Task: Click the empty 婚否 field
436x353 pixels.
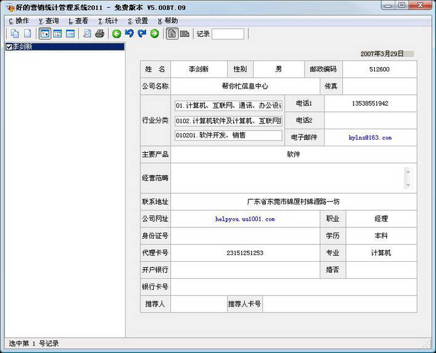Action: (381, 270)
